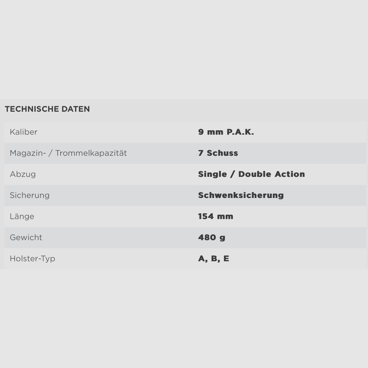Click the "9 mm" text in caliber value
Screen dimensions: 368x368
tap(211, 132)
